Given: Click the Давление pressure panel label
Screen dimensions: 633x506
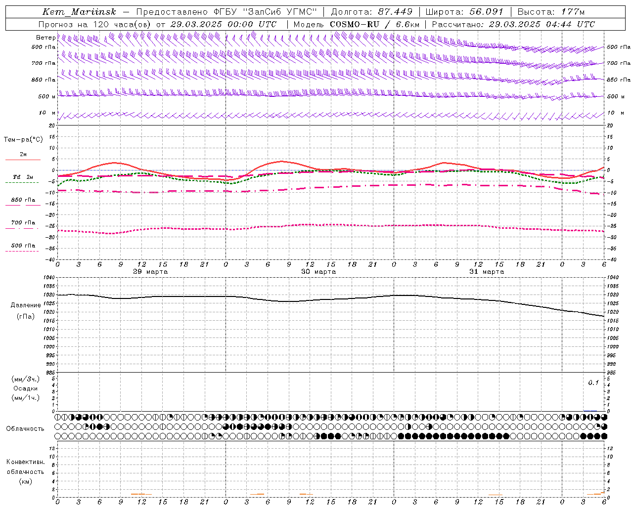Looking at the screenshot, I should pos(26,305).
